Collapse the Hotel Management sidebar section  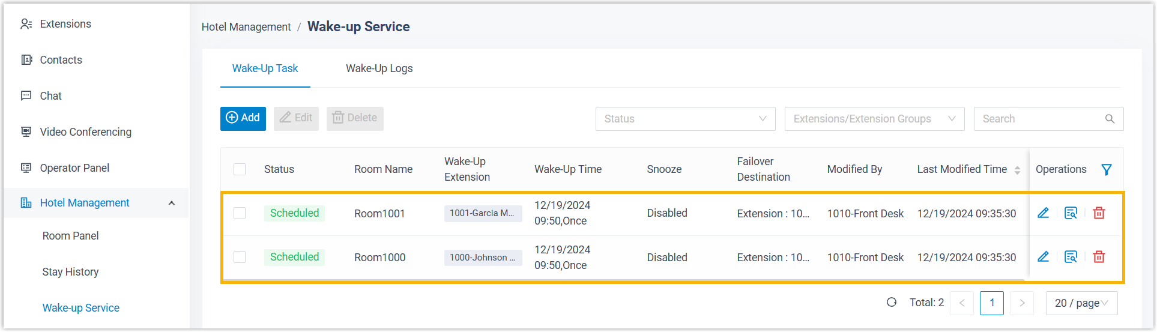pyautogui.click(x=172, y=203)
